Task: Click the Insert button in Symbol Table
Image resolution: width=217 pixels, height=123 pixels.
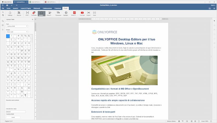Action: tap(13, 117)
